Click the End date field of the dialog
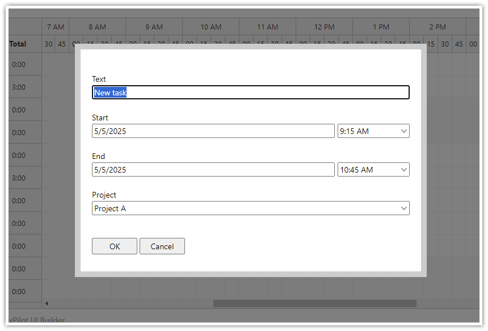Screen dimensions: 488x331 pos(213,169)
